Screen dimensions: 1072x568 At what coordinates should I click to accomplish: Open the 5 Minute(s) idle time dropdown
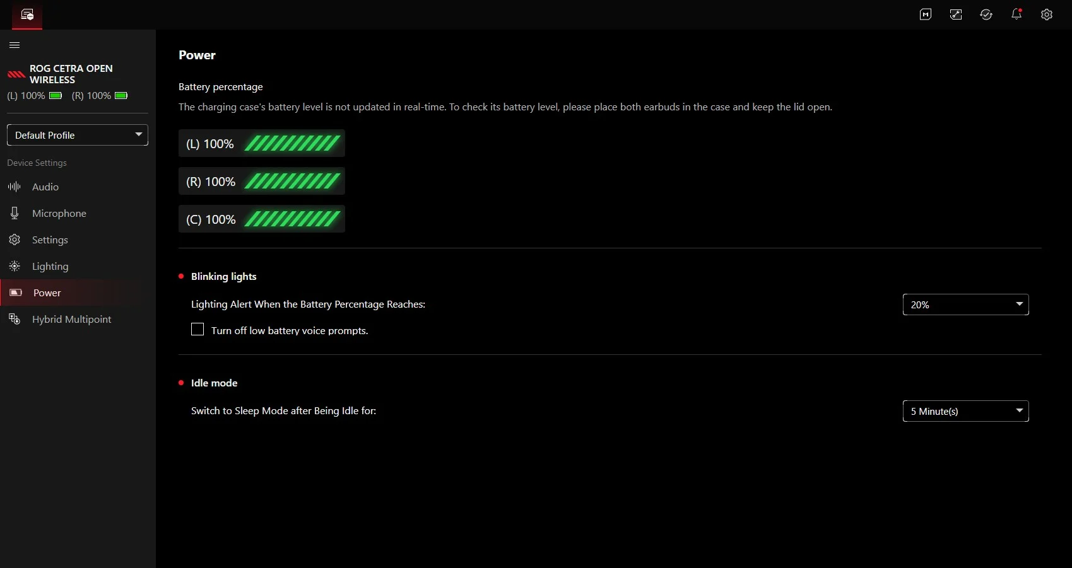point(965,411)
